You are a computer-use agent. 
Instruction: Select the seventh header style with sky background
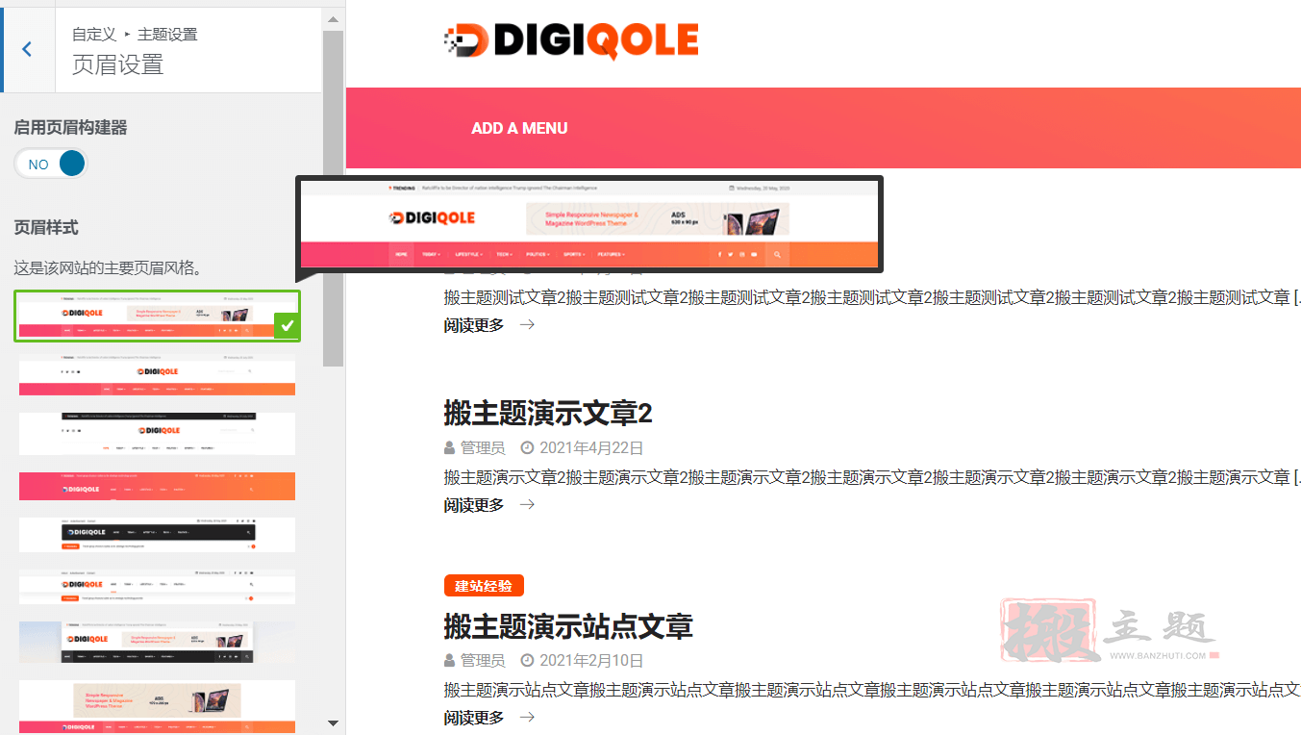click(157, 642)
